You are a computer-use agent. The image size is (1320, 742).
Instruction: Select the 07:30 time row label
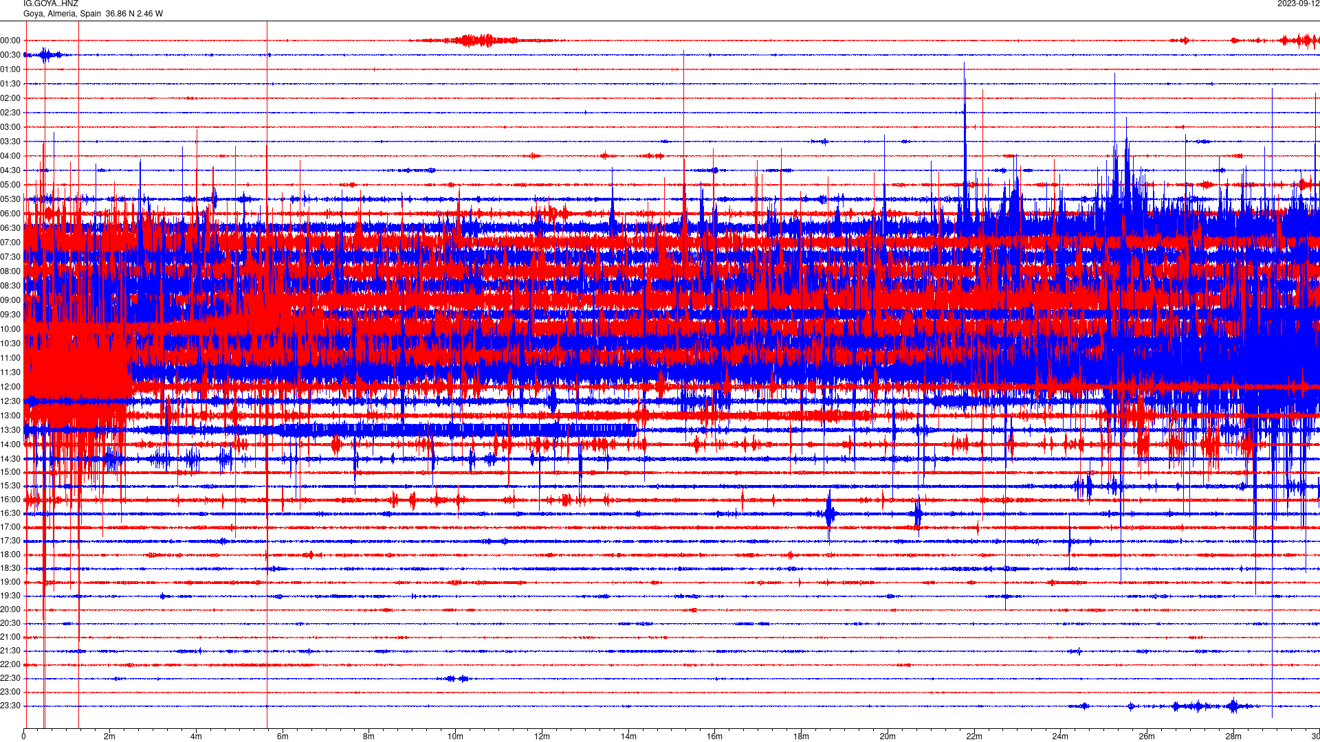tap(10, 257)
